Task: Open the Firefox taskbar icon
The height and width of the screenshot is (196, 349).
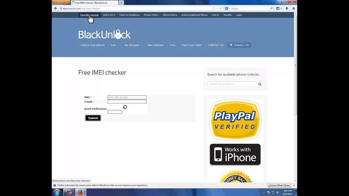Action: pos(80,192)
